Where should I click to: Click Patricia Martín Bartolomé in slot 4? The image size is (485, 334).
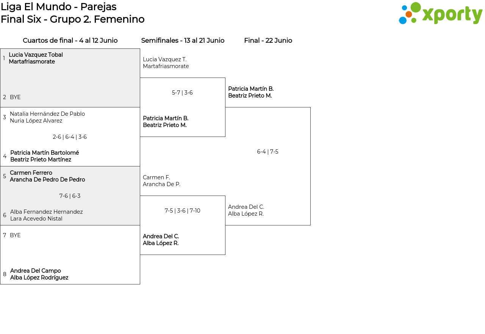click(44, 153)
